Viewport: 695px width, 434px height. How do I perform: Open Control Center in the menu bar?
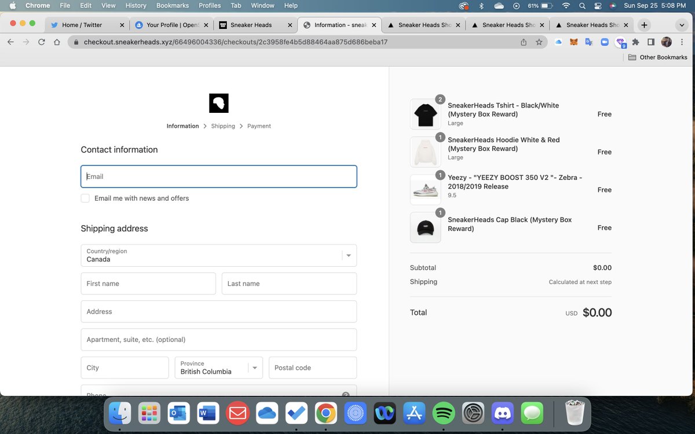point(597,6)
